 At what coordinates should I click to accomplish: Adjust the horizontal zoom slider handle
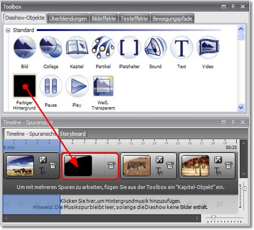213,217
